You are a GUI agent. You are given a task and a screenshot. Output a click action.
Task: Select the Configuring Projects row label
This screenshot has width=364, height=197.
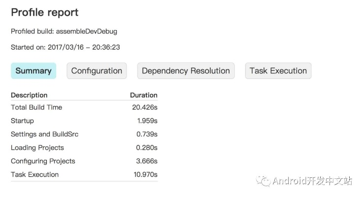click(43, 161)
